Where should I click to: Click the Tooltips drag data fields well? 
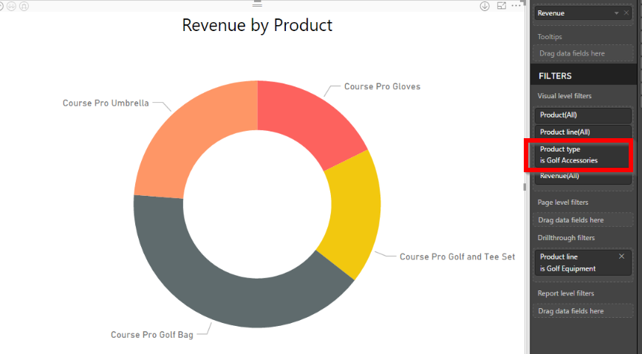coord(583,53)
